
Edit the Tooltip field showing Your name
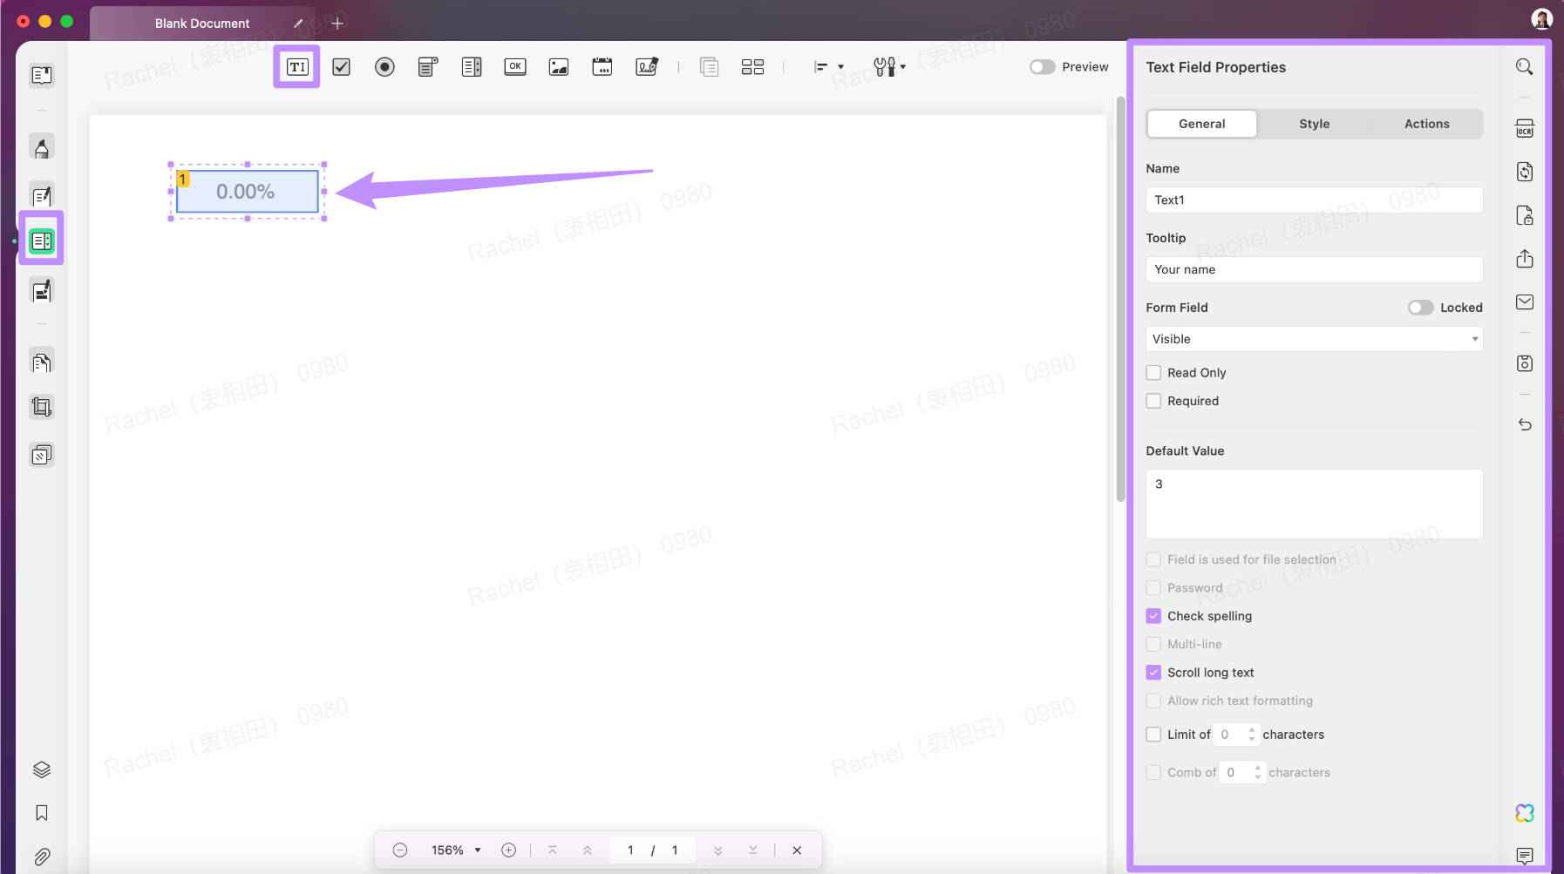(1313, 269)
